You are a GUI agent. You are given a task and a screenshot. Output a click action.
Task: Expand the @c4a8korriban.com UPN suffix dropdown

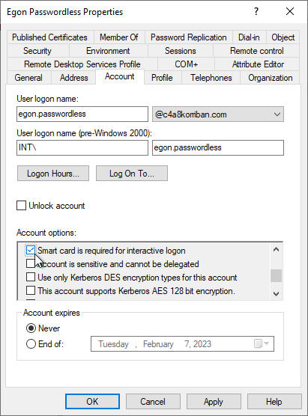(218, 114)
